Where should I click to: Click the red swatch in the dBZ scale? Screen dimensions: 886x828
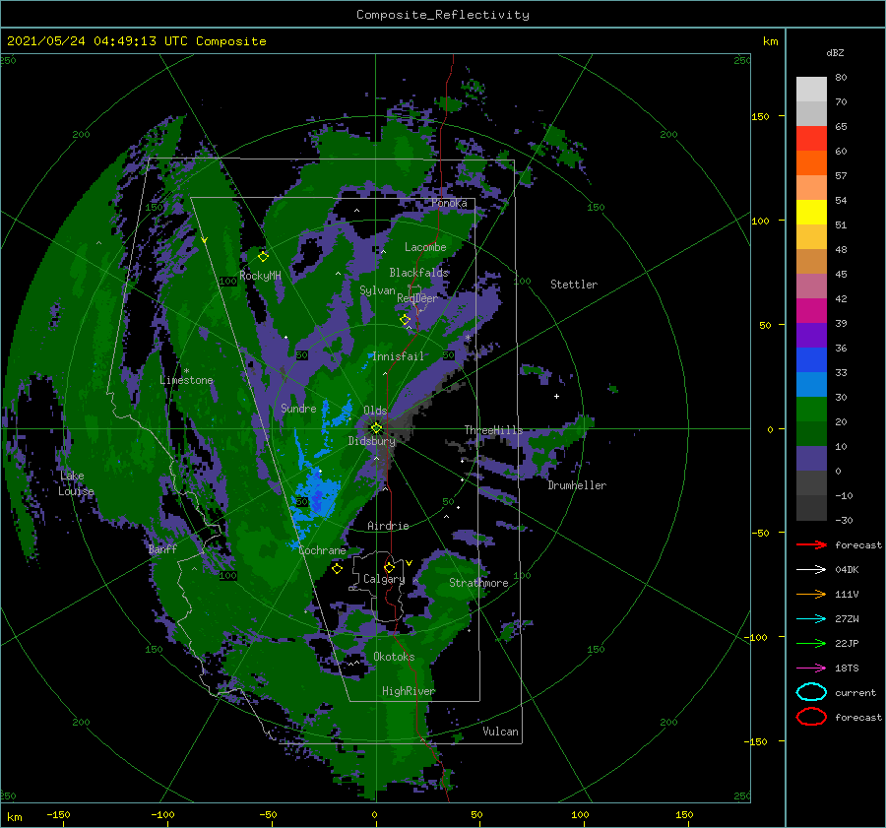point(811,139)
